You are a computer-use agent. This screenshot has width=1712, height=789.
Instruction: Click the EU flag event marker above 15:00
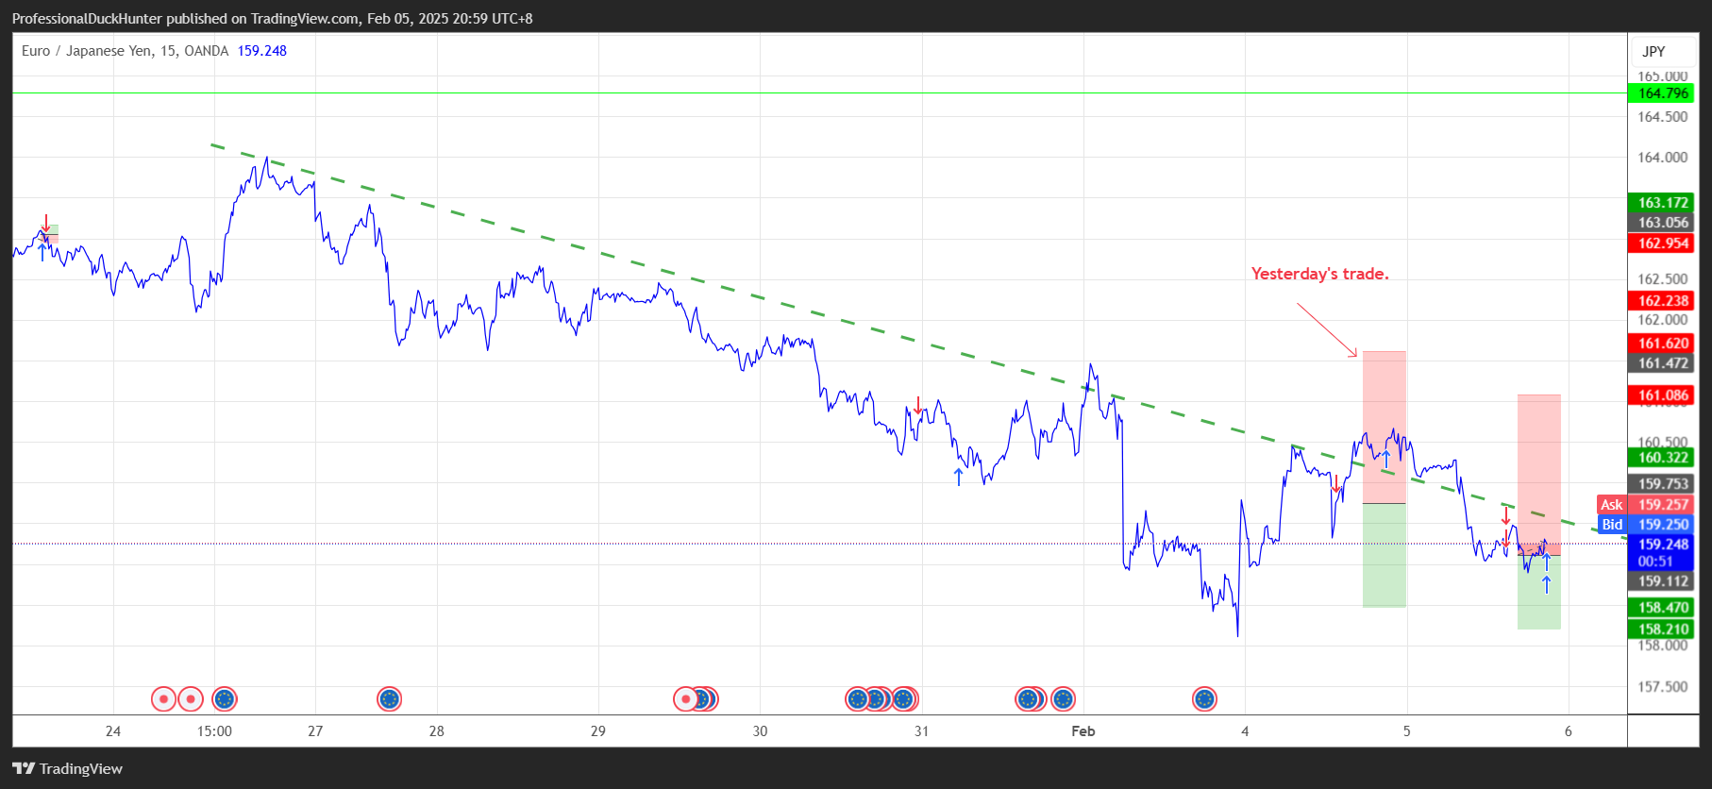point(224,699)
